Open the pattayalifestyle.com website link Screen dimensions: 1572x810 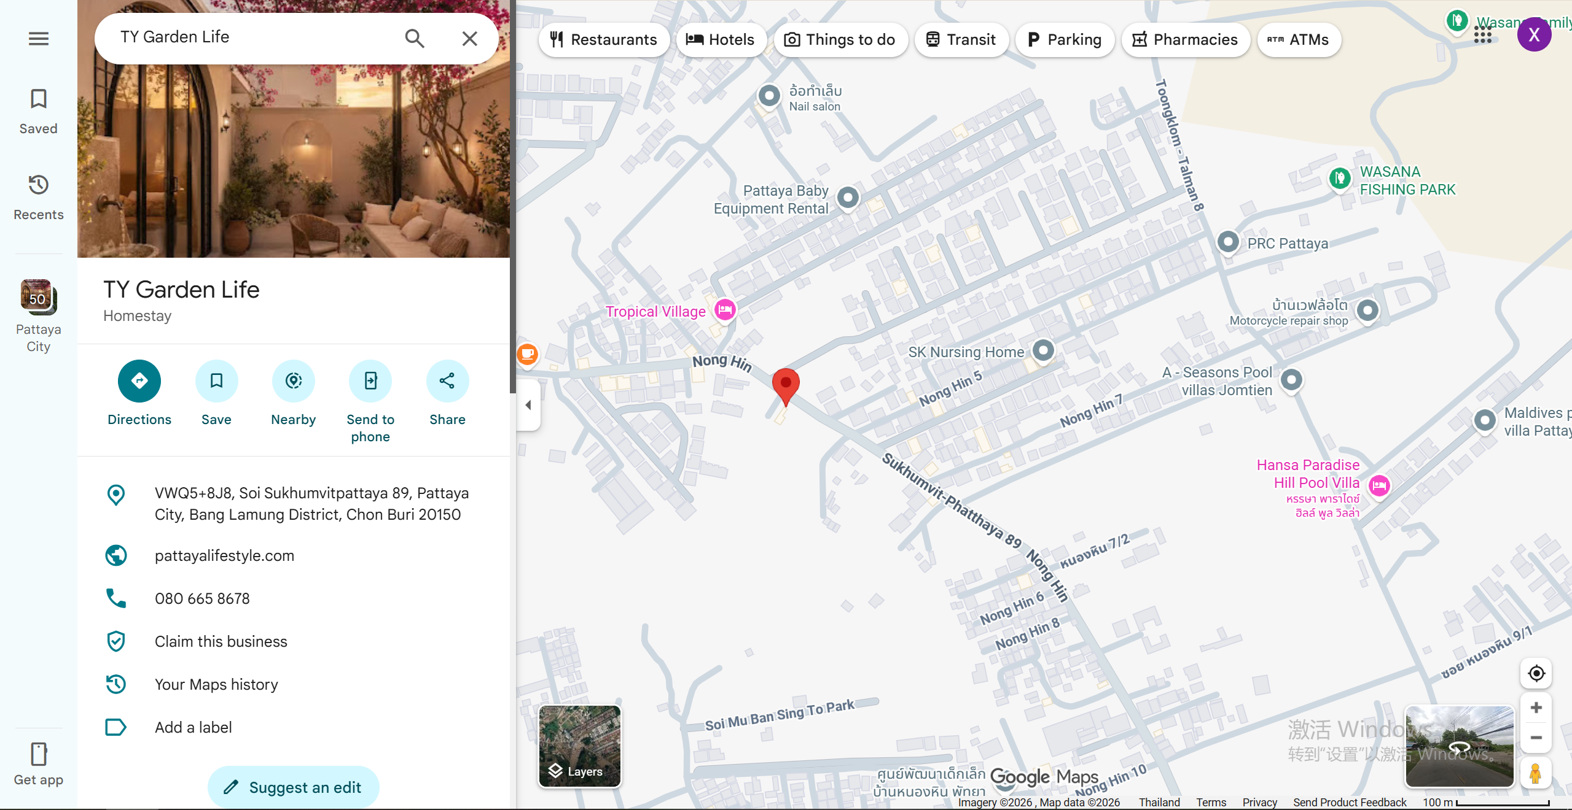[294, 555]
